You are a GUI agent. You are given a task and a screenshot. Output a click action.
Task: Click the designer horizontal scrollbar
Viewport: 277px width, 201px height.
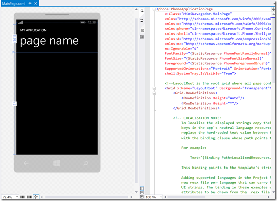[x=86, y=197]
